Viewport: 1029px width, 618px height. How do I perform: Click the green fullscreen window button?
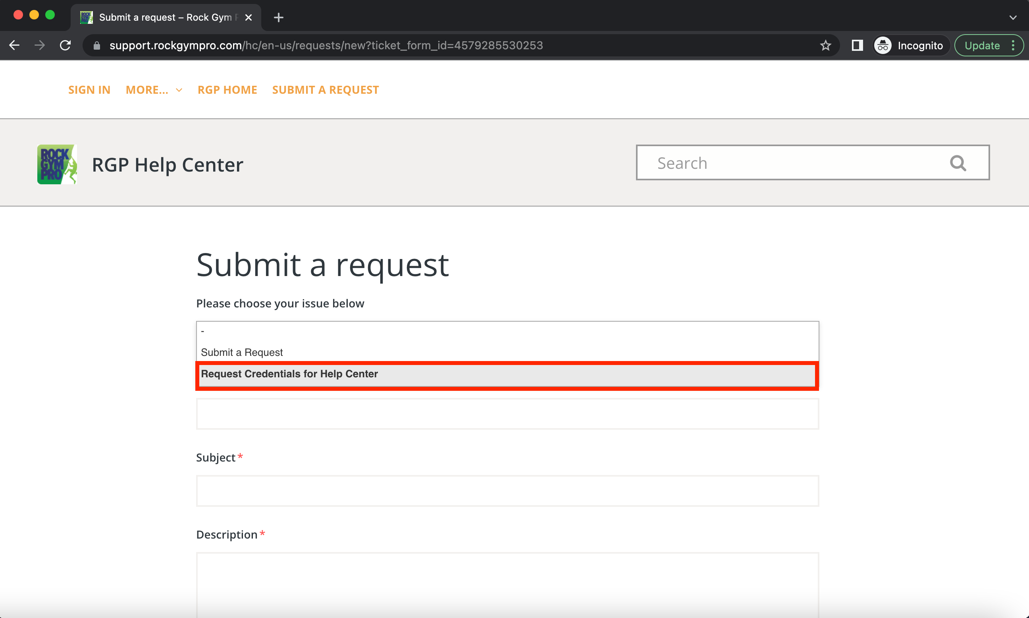coord(50,15)
